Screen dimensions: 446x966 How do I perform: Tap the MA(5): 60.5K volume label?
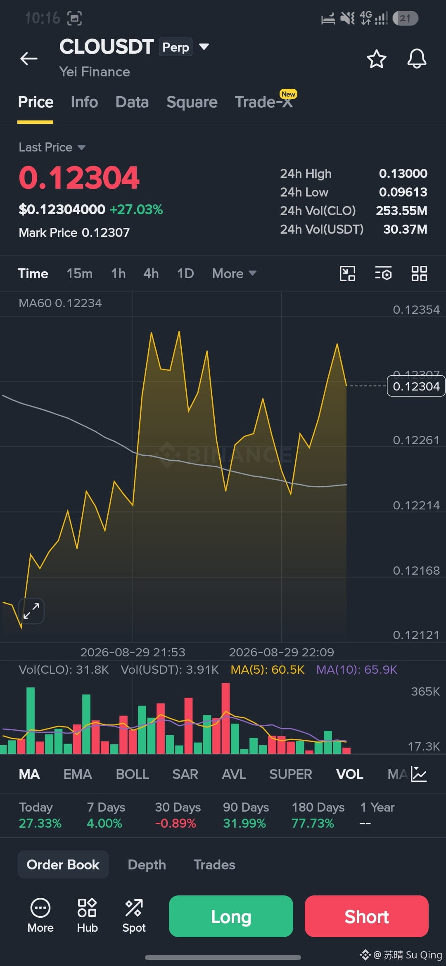(267, 670)
